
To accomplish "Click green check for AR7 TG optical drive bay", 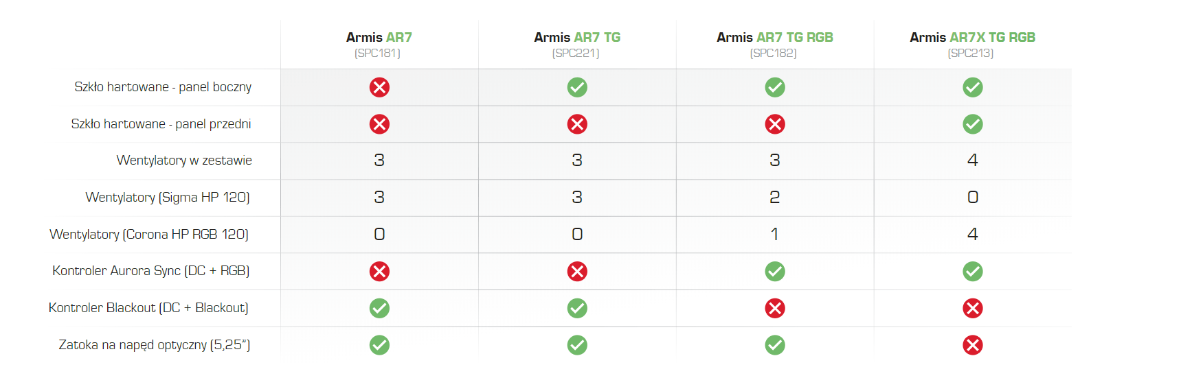I will click(x=577, y=345).
